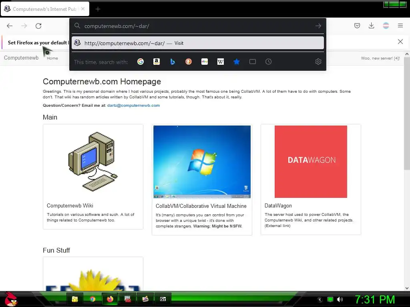
Task: Visit the http://computernewb.com/~dar/ suggestion
Action: pyautogui.click(x=198, y=43)
